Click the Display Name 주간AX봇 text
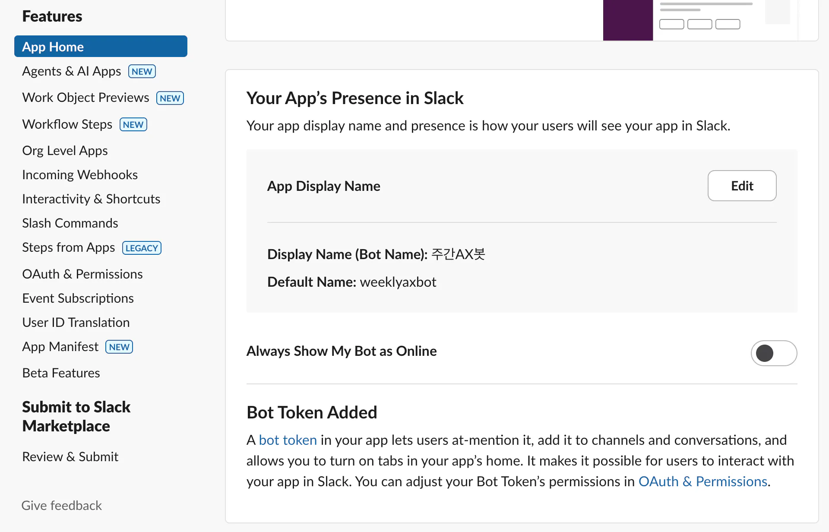The width and height of the screenshot is (829, 532). (x=376, y=254)
